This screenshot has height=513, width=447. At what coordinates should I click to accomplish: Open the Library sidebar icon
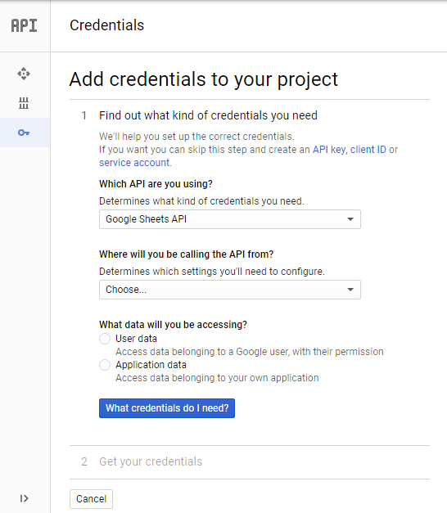[24, 103]
